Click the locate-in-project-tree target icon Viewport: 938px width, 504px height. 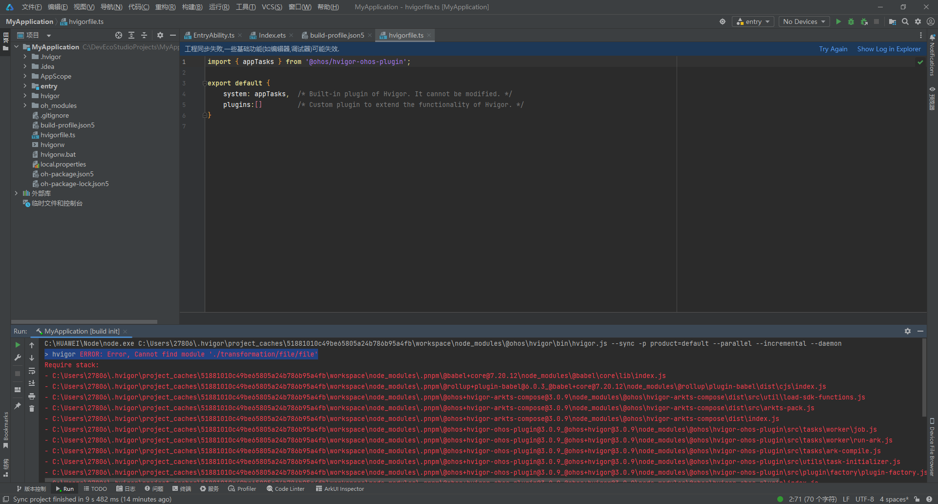pos(119,35)
